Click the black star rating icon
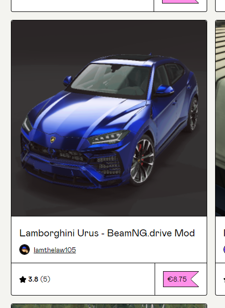Image resolution: width=225 pixels, height=308 pixels. (23, 279)
